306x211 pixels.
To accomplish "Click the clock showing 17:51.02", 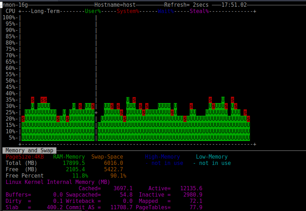I will 235,5.
